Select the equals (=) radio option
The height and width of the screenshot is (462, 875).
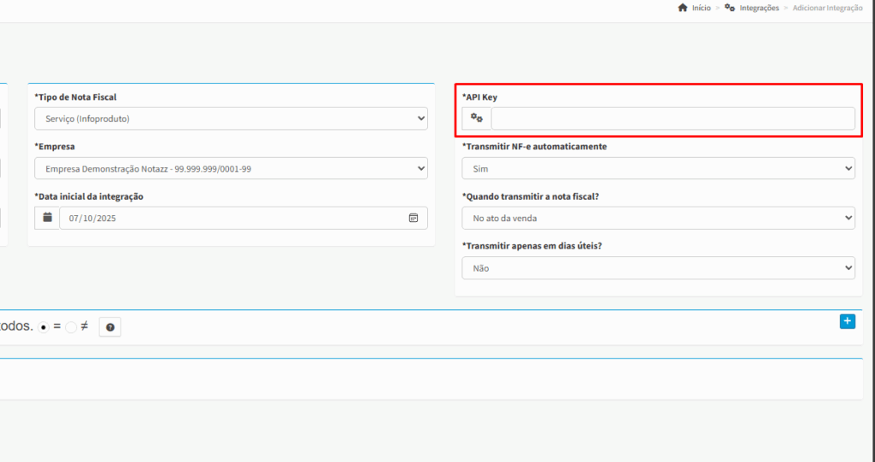44,327
